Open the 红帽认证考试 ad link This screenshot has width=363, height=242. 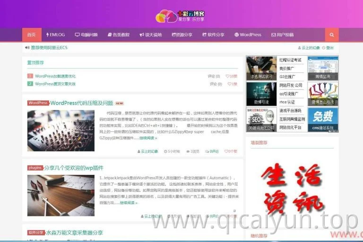(290, 60)
